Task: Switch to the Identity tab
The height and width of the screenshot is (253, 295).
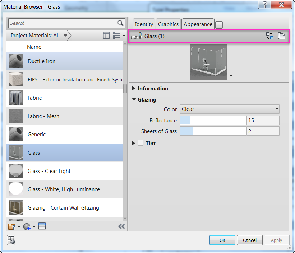Action: point(144,24)
